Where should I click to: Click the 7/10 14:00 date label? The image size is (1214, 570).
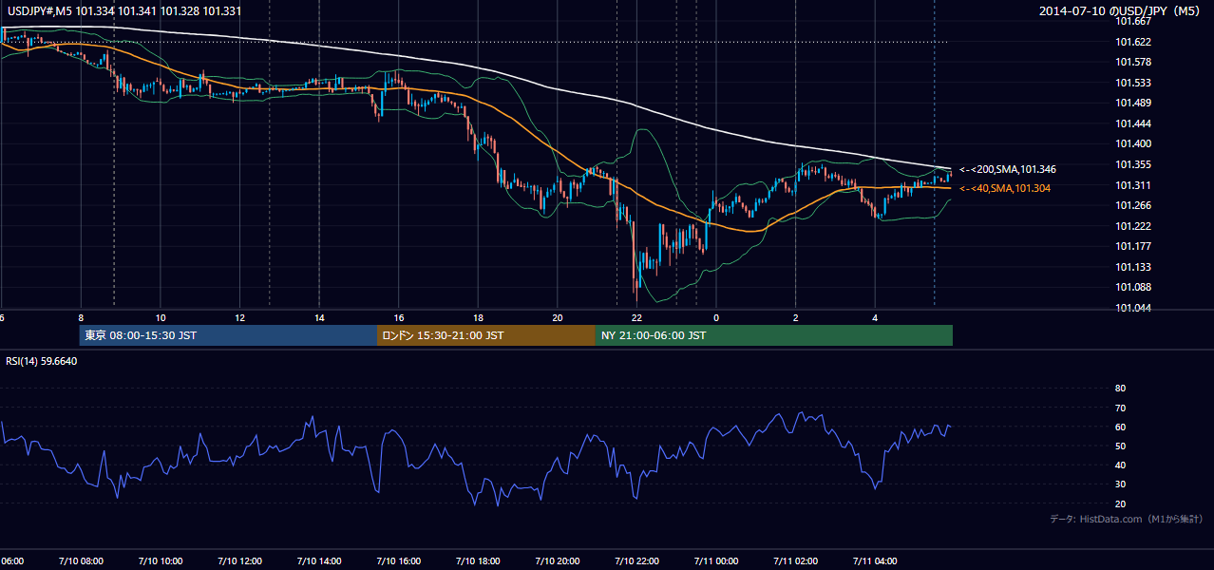(x=319, y=560)
